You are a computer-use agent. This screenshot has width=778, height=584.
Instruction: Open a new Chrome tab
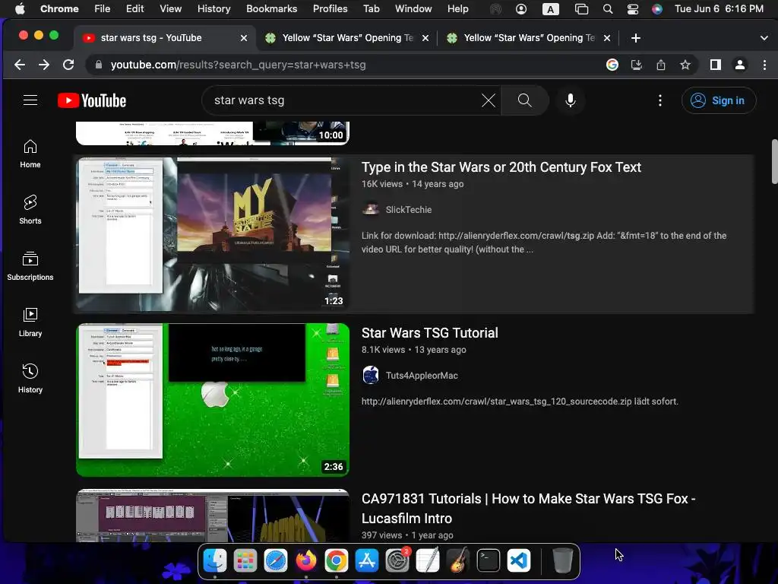tap(636, 38)
